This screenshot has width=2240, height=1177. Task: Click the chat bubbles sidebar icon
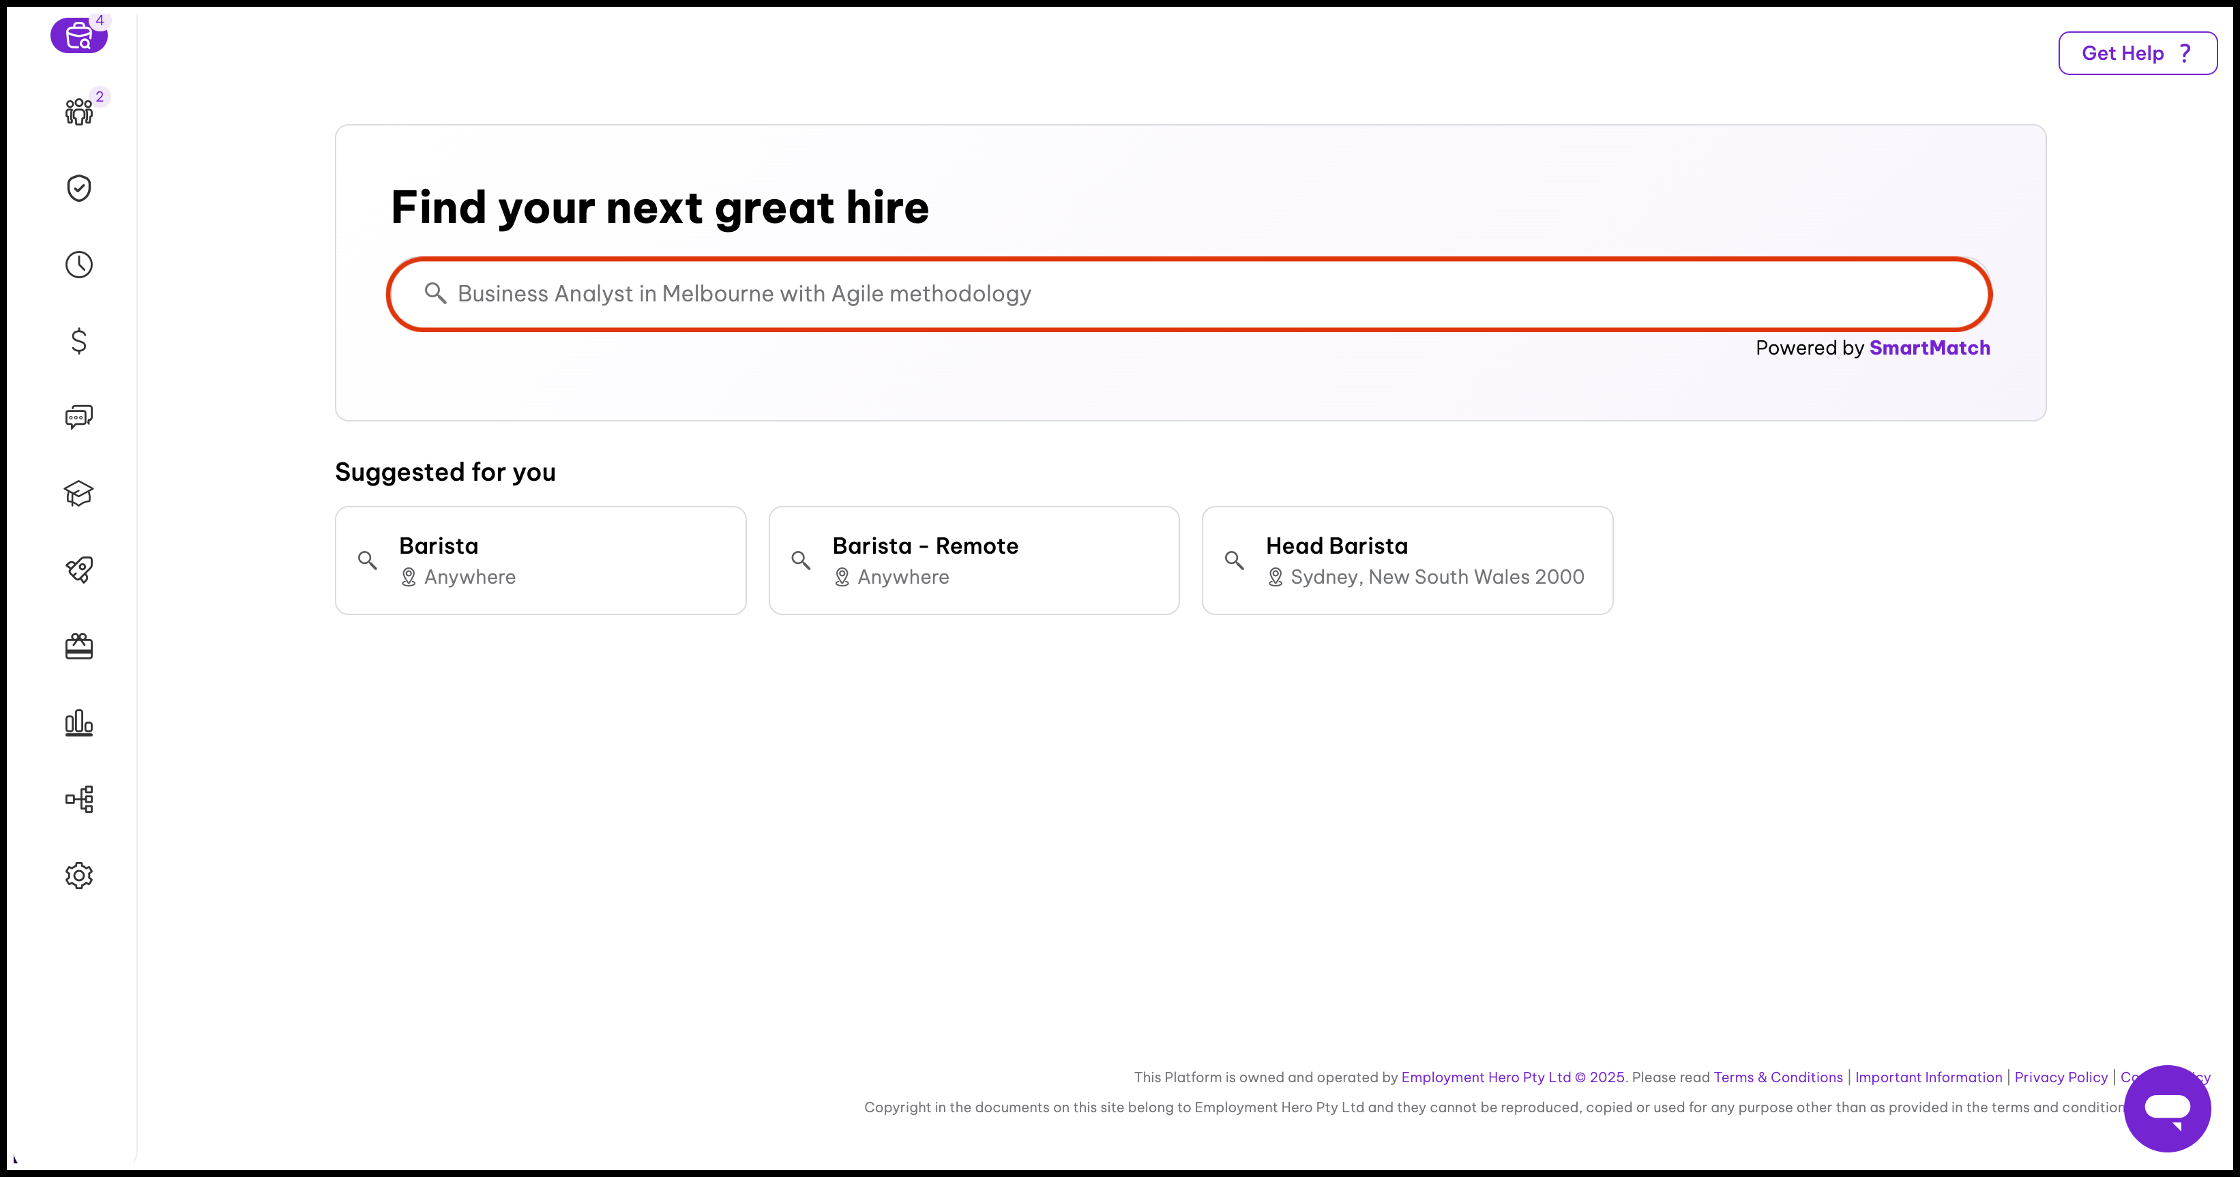coord(78,417)
